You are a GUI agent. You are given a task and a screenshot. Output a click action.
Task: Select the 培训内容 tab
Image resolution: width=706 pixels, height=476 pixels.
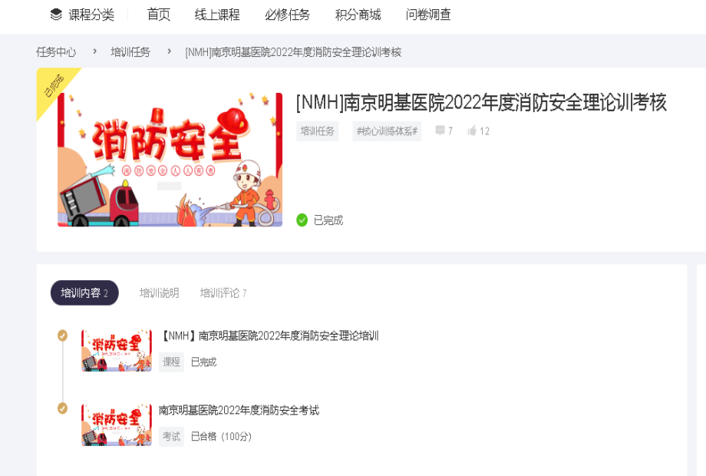(84, 293)
